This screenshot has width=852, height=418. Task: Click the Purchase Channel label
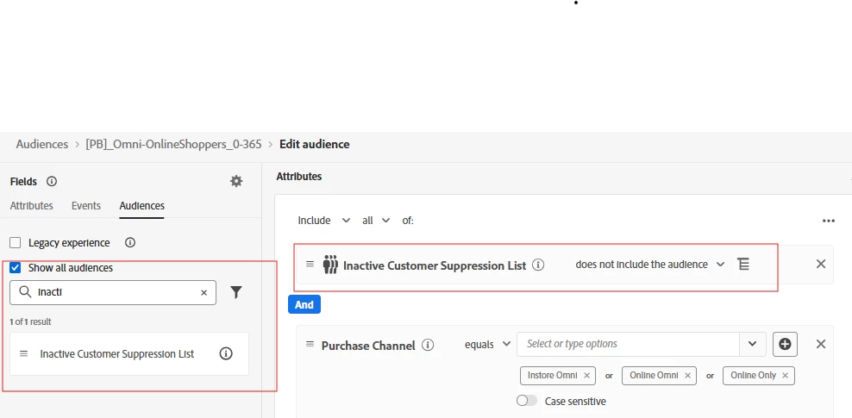(368, 346)
